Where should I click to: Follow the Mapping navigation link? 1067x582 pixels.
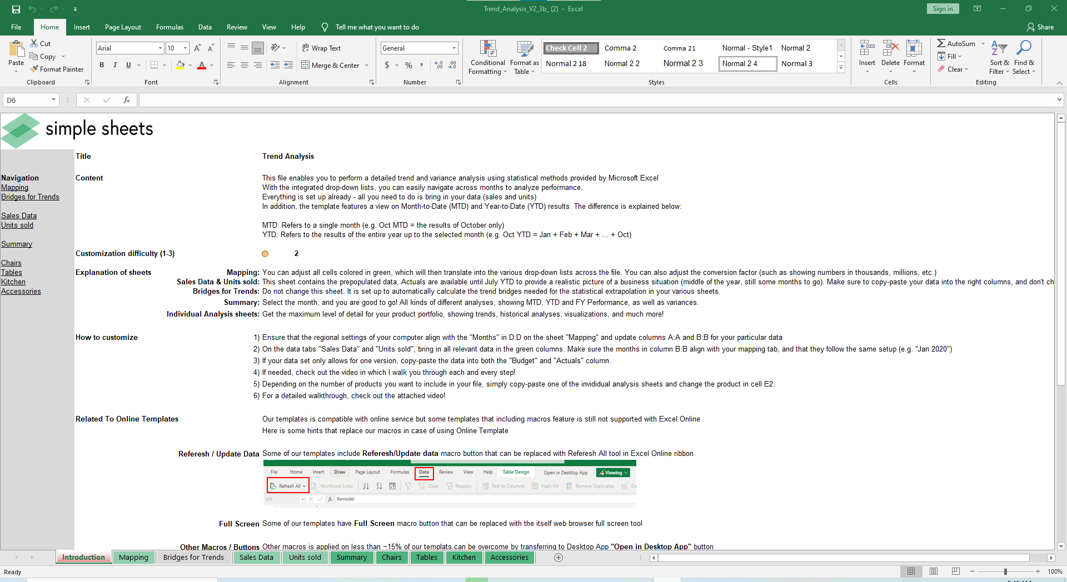pos(14,188)
